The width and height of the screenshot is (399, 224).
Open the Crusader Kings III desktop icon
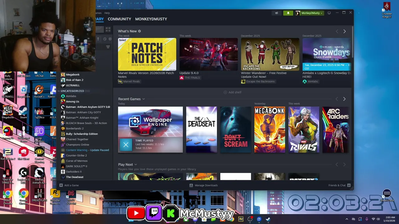387,10
